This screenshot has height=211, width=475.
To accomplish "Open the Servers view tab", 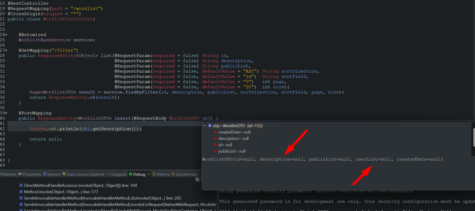I will coord(51,174).
